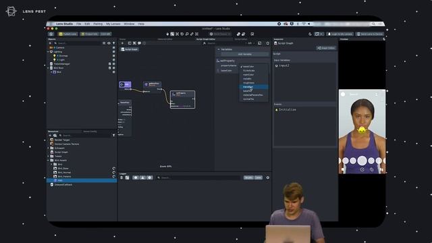This screenshot has height=243, width=432.
Task: Toggle the eye visibility icon in Objects header
Action: (109, 43)
